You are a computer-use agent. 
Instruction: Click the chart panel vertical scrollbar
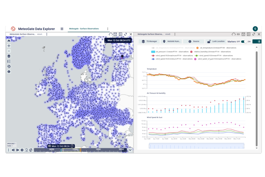click(257, 99)
